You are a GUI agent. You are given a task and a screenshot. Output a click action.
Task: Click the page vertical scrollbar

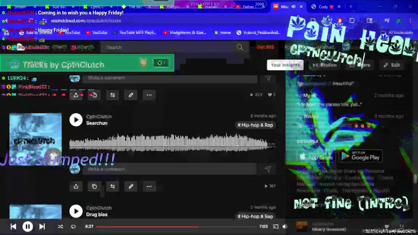(415, 179)
